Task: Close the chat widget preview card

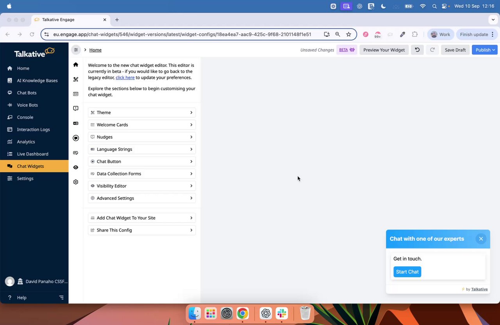Action: 481,239
